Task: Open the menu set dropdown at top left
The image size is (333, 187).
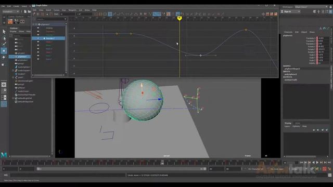Action: point(10,11)
